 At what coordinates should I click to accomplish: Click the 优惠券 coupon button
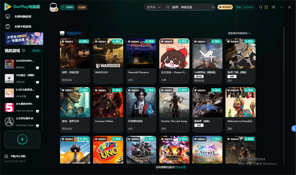[82, 7]
